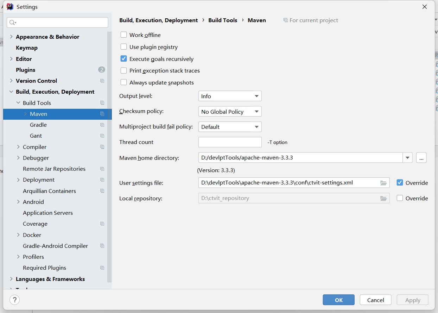Expand the Compiler tree node
The height and width of the screenshot is (313, 438).
18,147
